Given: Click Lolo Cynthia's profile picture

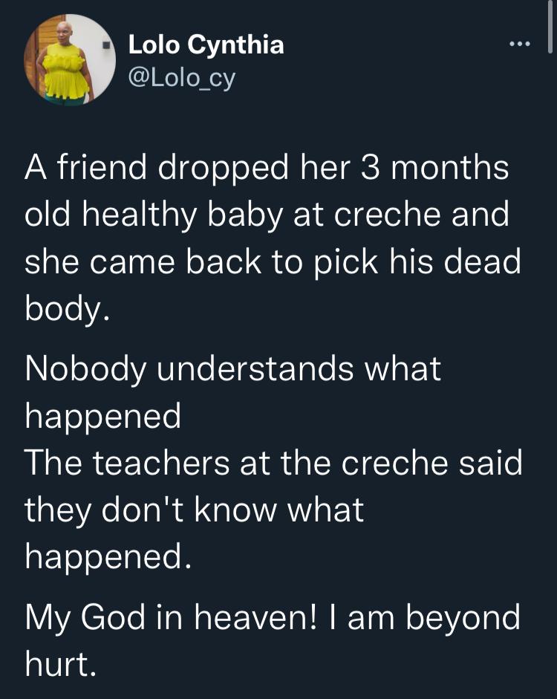Looking at the screenshot, I should [x=69, y=59].
